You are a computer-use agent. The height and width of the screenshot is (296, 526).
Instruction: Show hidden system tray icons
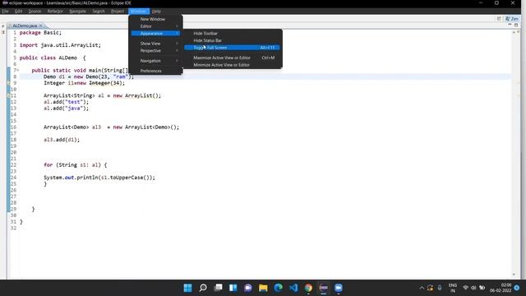click(x=422, y=288)
